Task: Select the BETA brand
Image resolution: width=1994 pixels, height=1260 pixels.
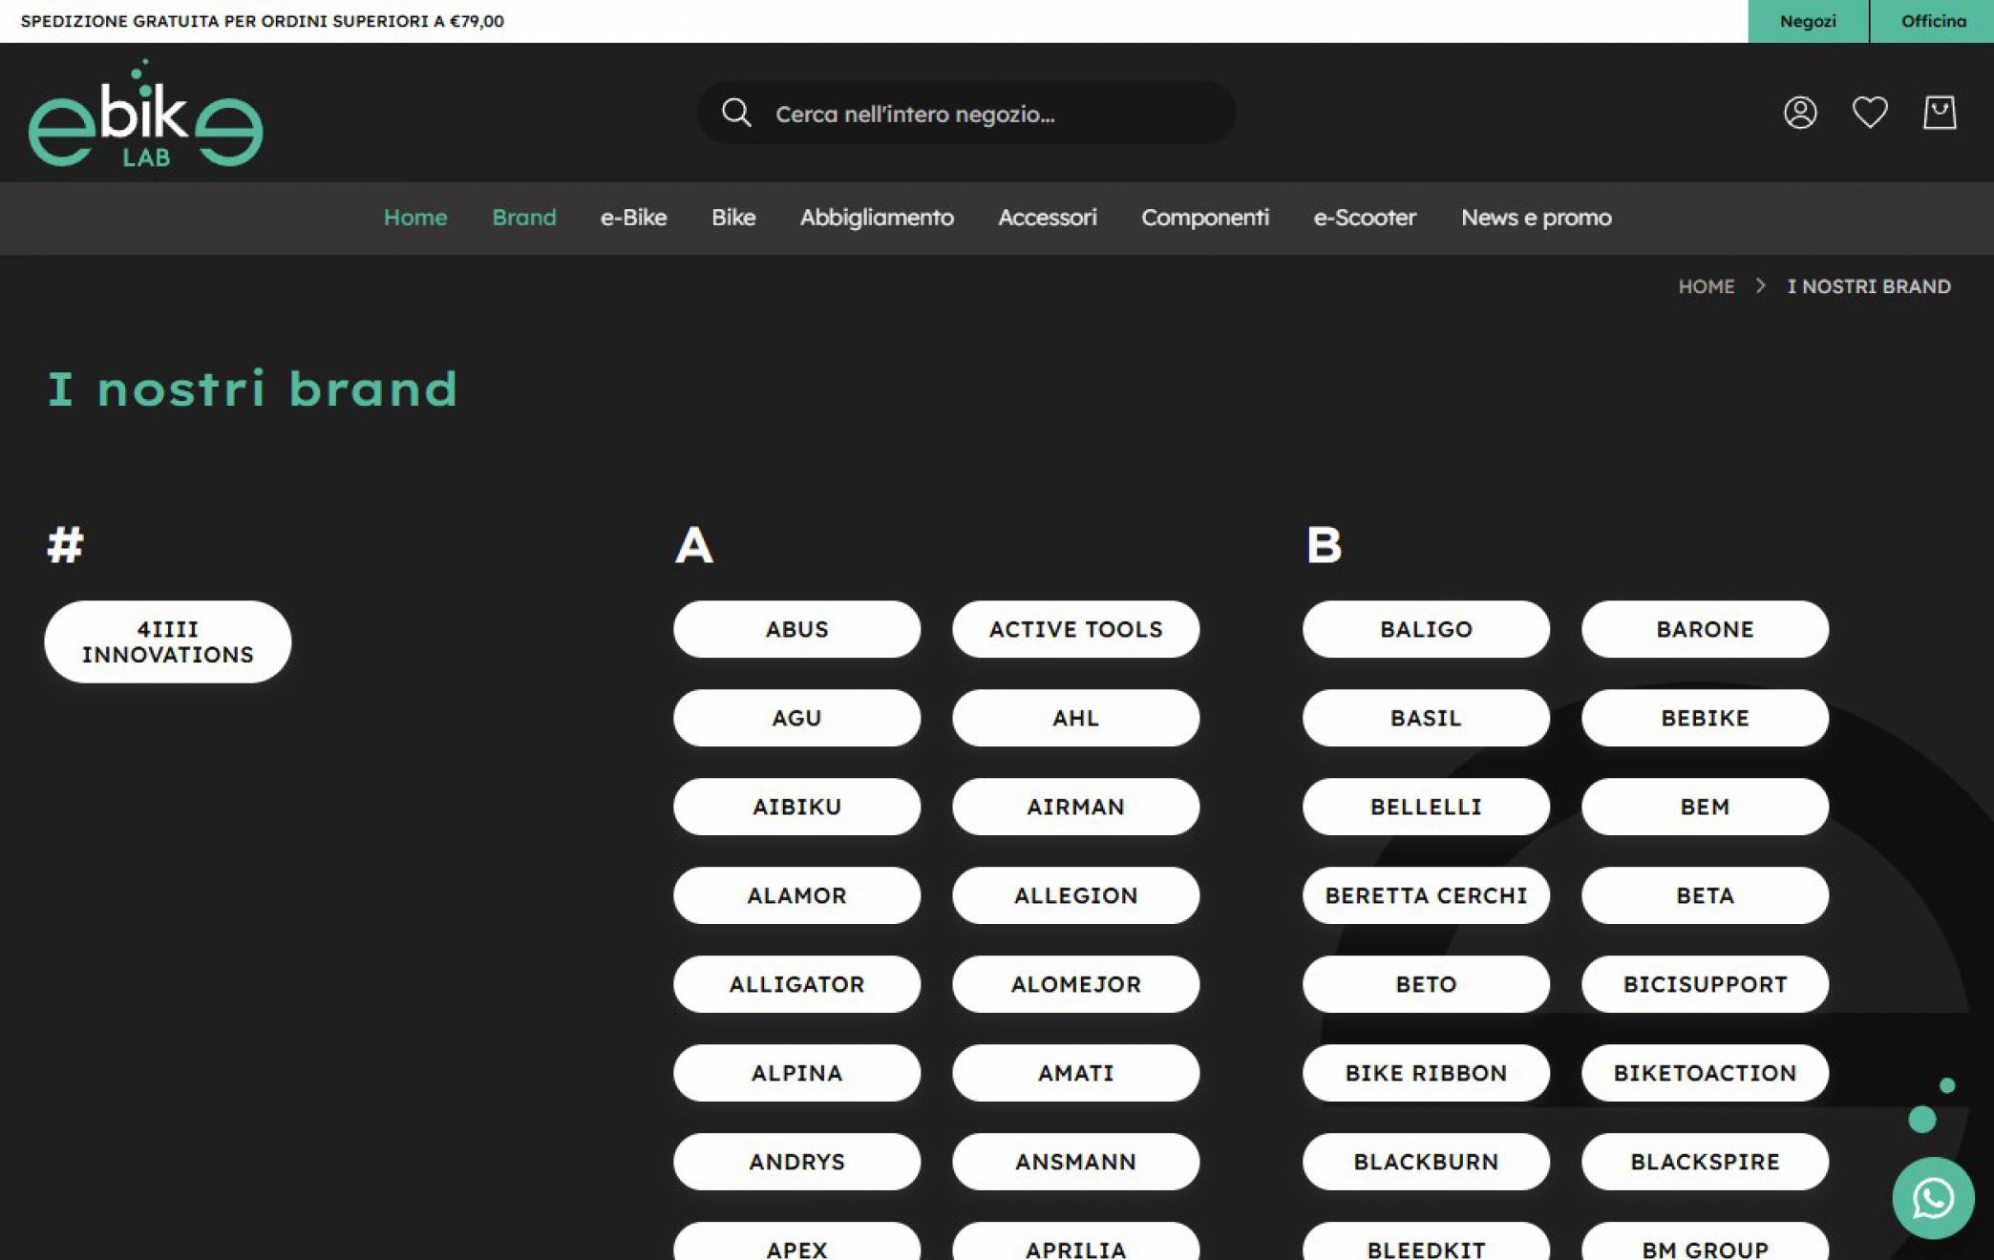Action: [1706, 895]
